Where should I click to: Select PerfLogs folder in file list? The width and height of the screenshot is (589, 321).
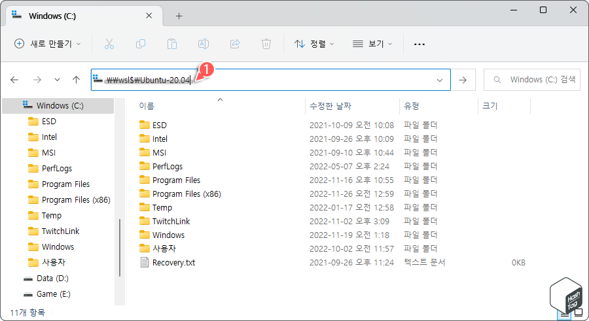(168, 166)
